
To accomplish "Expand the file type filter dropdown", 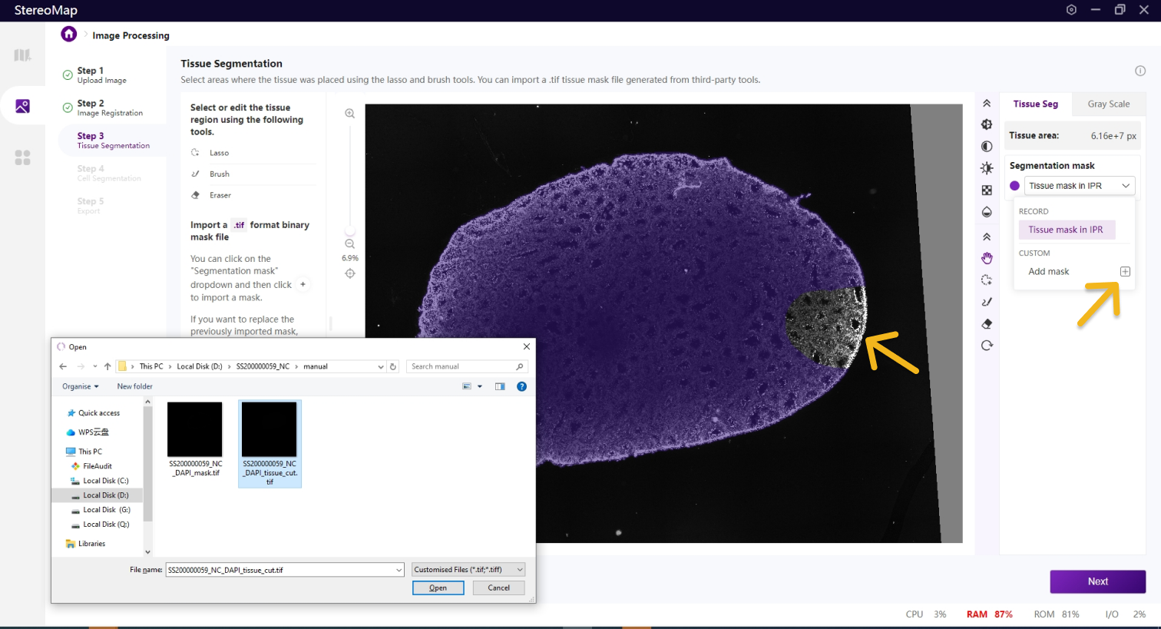I will (520, 570).
